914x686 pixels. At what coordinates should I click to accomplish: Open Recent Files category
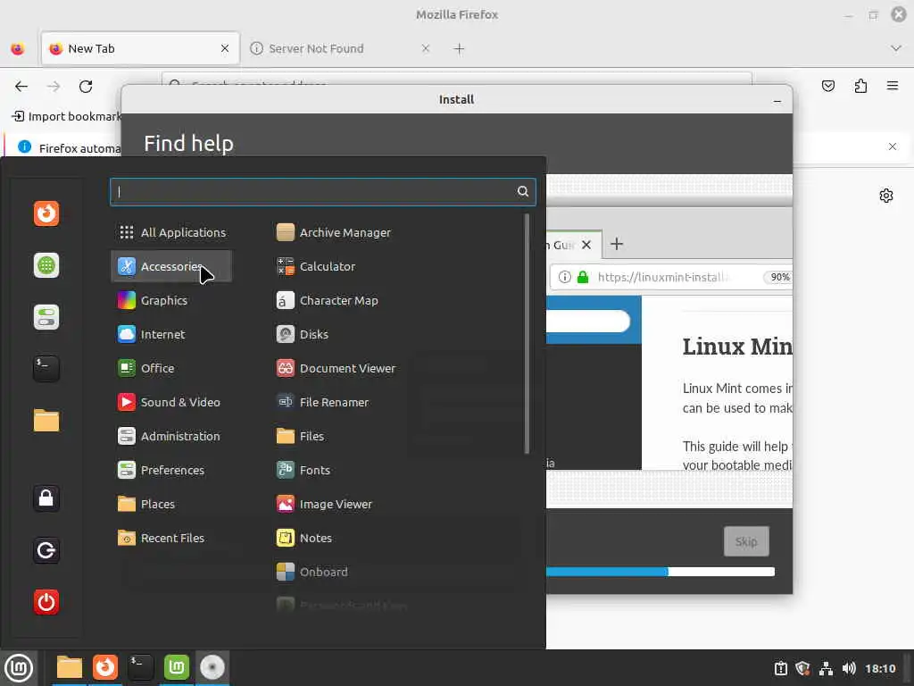[171, 538]
